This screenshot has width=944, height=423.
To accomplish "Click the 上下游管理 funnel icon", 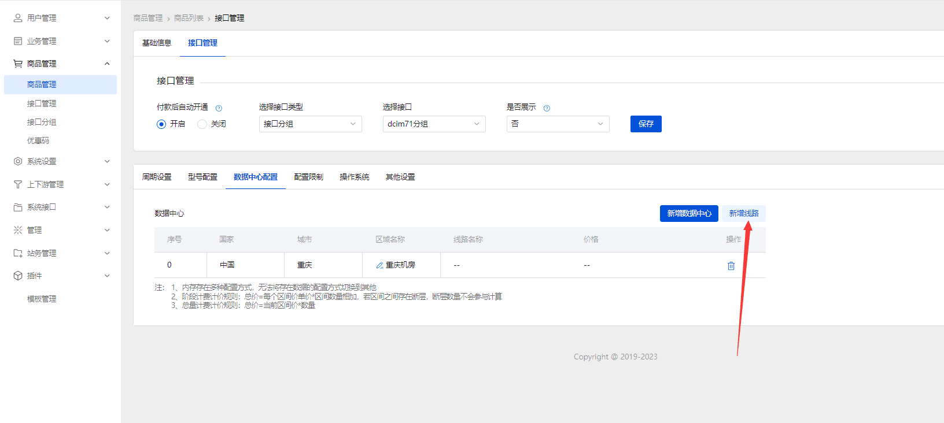I will pos(18,184).
